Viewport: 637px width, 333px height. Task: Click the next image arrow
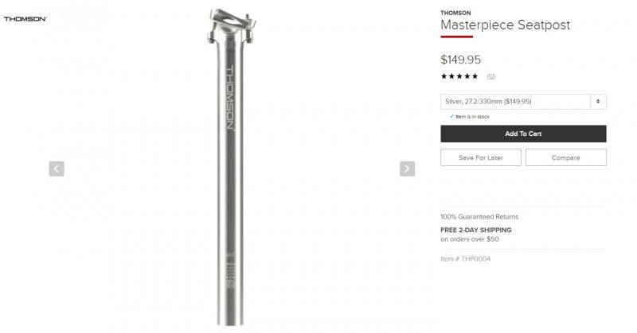407,168
